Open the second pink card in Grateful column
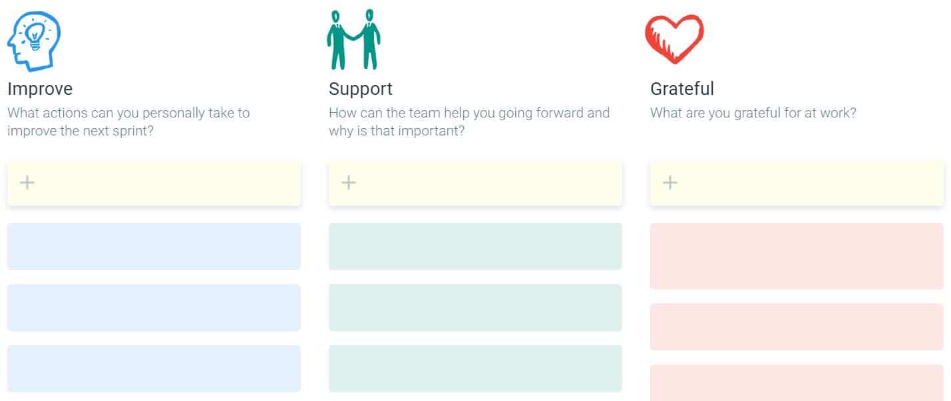This screenshot has width=951, height=401. 797,327
